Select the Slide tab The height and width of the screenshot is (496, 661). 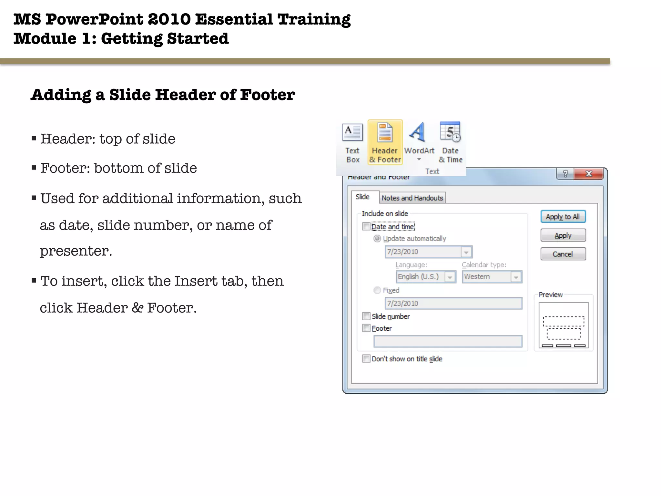362,197
